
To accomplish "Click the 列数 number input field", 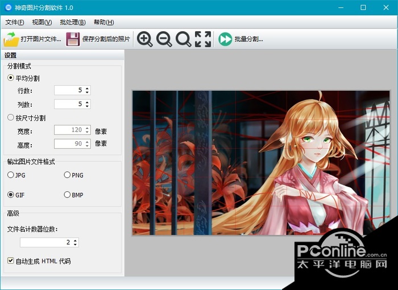I will [x=72, y=104].
